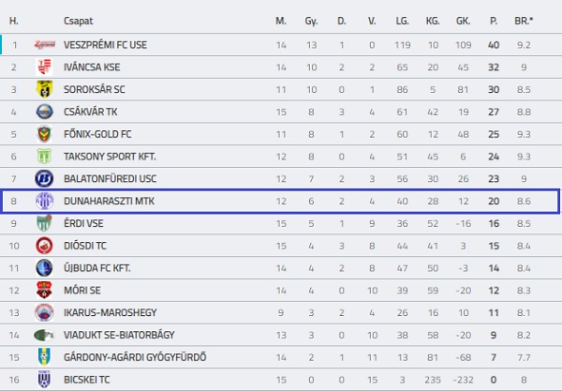Click the Soroksár SC yellow crest
562x391 pixels.
pyautogui.click(x=43, y=89)
